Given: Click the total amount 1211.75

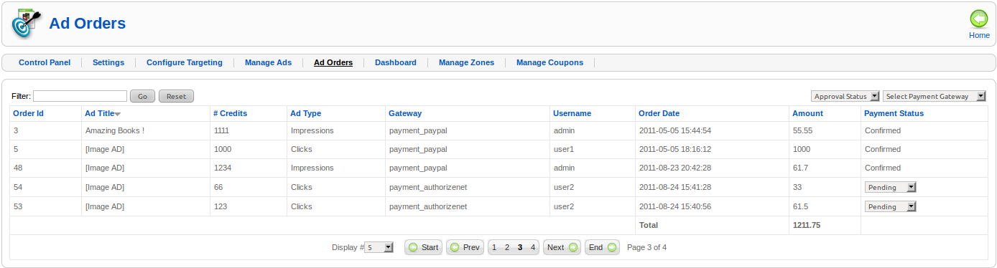Looking at the screenshot, I should click(807, 225).
